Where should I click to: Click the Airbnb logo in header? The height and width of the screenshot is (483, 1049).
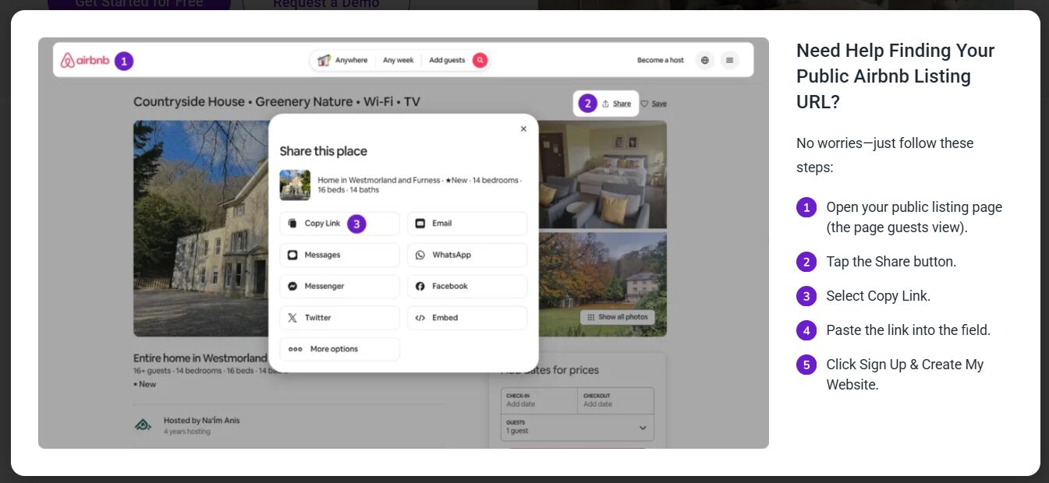point(85,60)
